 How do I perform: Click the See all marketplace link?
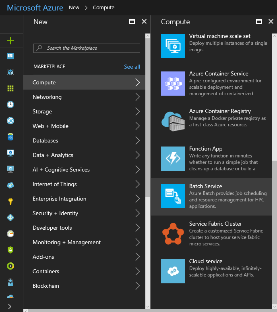coord(132,67)
